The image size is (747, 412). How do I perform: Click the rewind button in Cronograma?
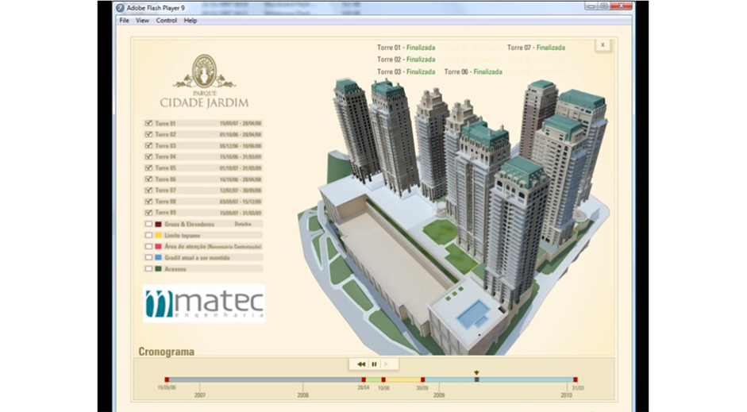tap(361, 364)
